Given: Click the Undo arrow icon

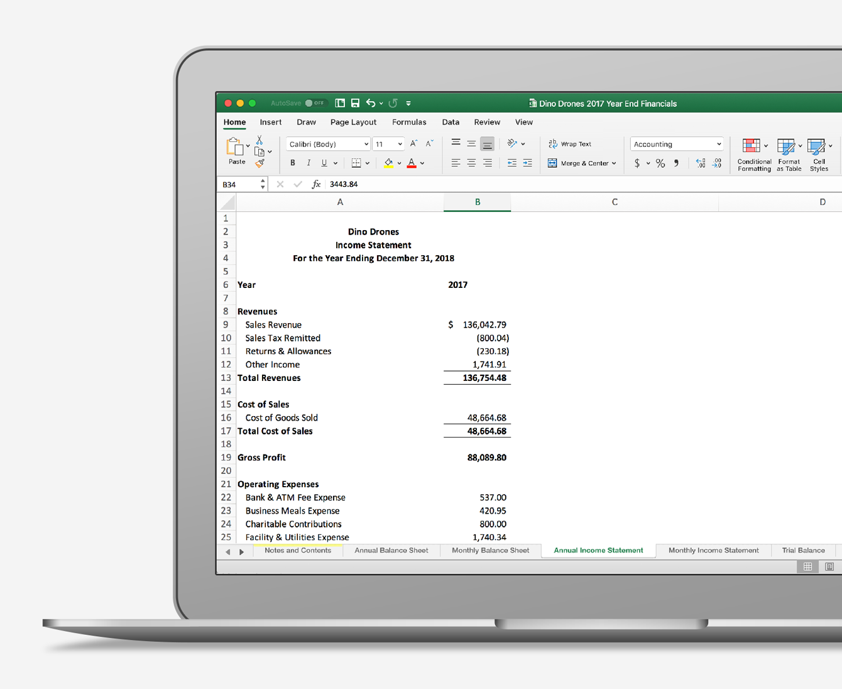Looking at the screenshot, I should click(x=371, y=102).
